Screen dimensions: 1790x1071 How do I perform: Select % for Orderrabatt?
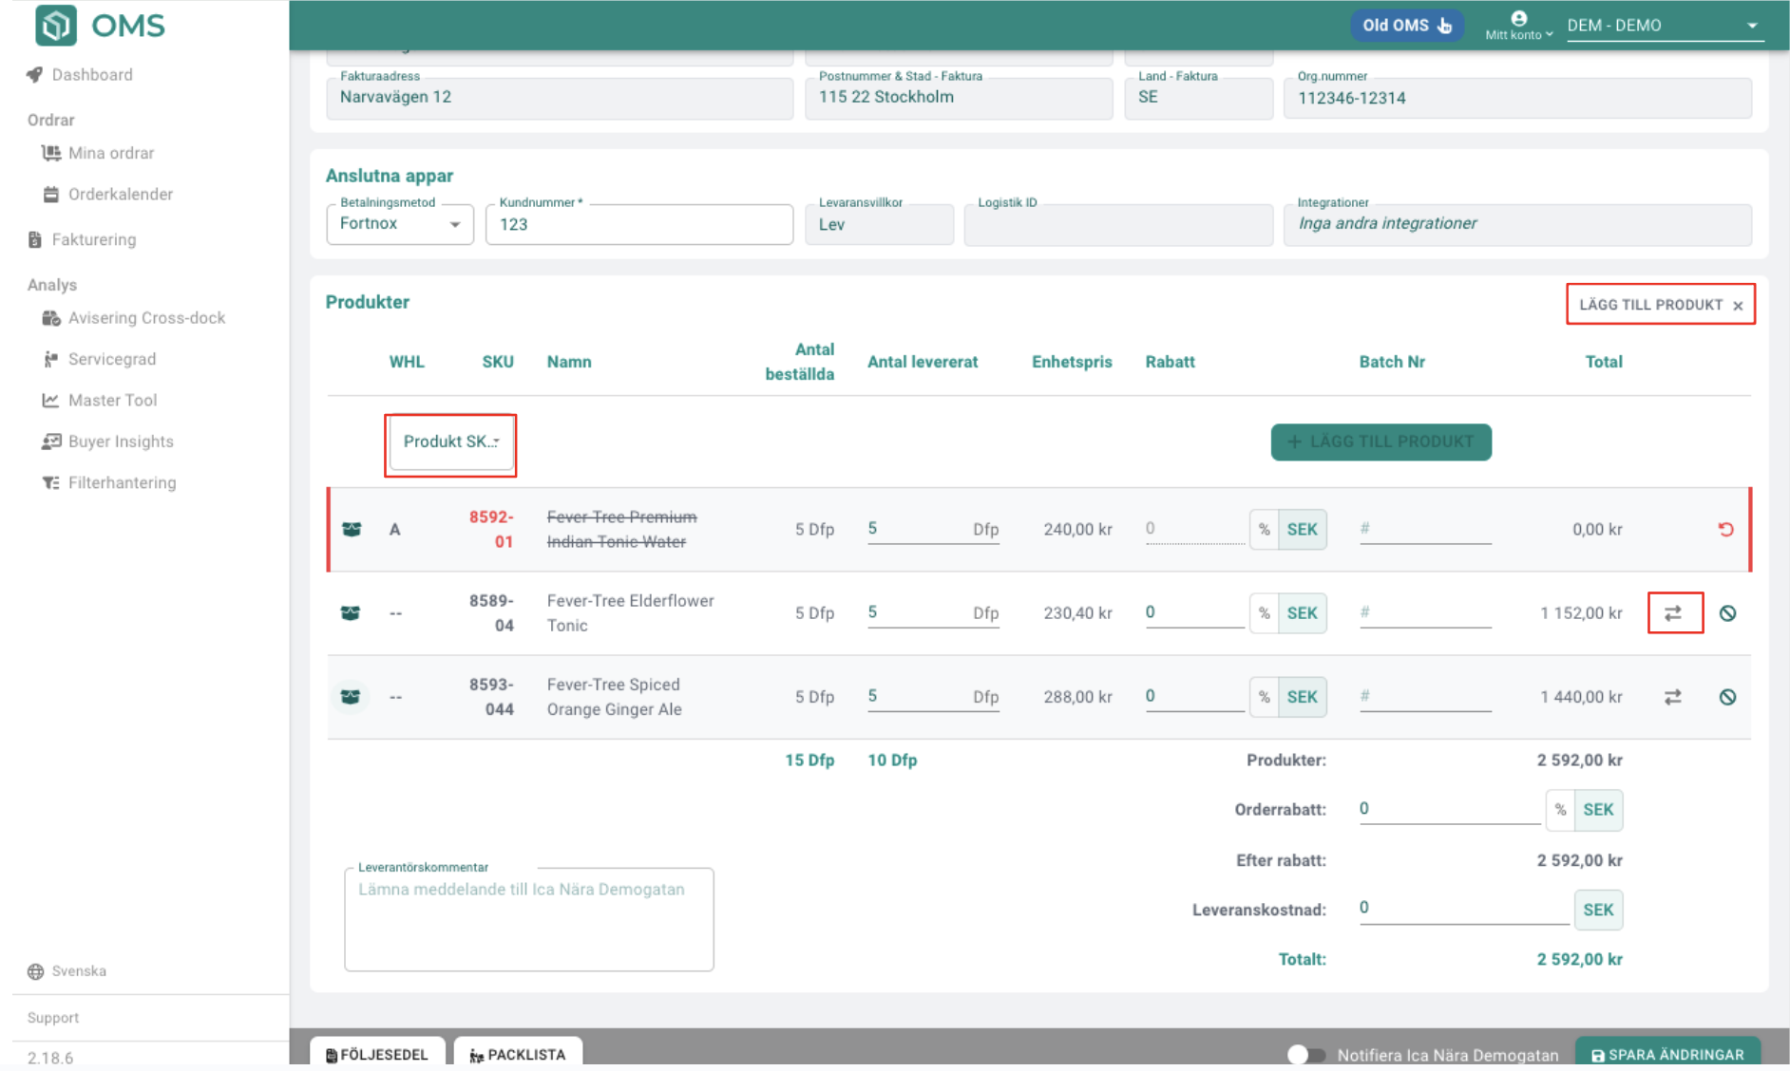pos(1560,810)
